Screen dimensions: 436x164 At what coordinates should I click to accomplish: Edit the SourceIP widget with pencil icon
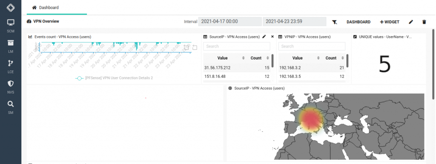click(x=264, y=37)
